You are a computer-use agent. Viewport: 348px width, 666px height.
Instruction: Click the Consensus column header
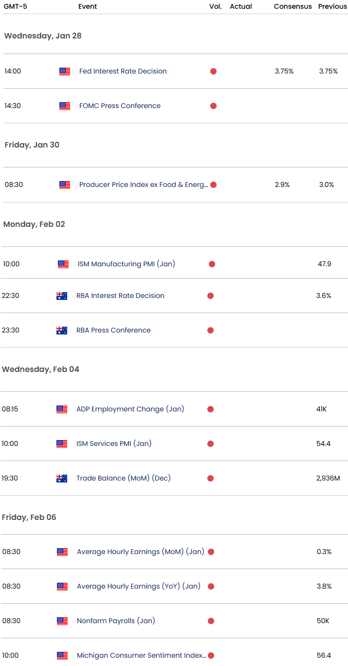(x=293, y=6)
